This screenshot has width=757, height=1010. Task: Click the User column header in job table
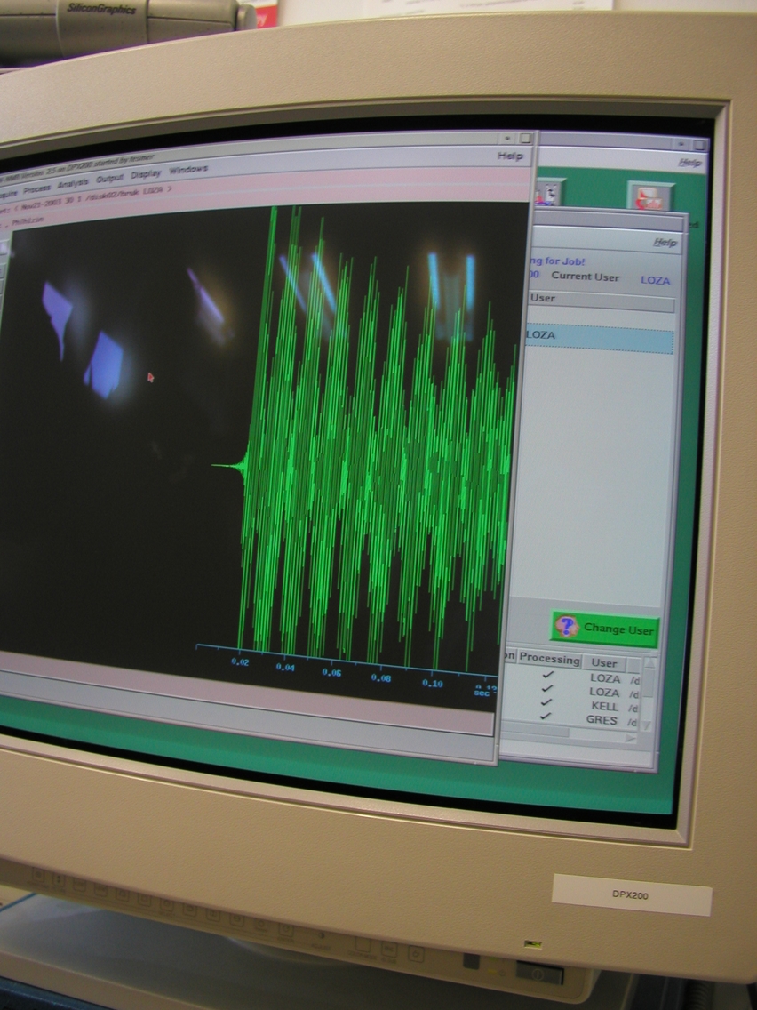604,663
